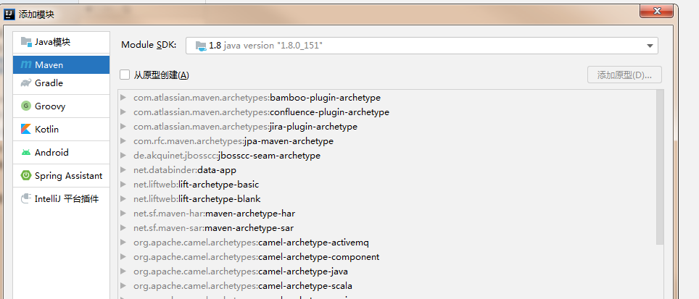Select bamboo-plugin-archetype row text
Screen dimensions: 699x299
257,98
